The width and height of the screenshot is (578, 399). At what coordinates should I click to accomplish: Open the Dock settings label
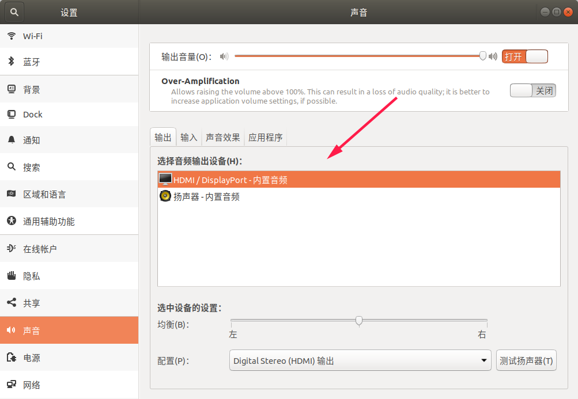33,115
